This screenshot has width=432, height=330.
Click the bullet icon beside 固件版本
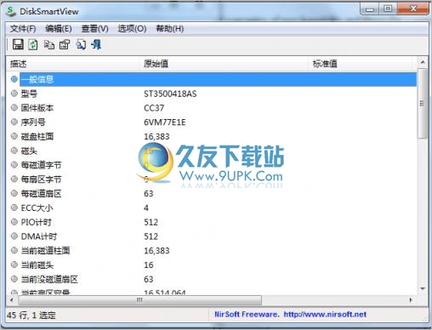pos(14,108)
